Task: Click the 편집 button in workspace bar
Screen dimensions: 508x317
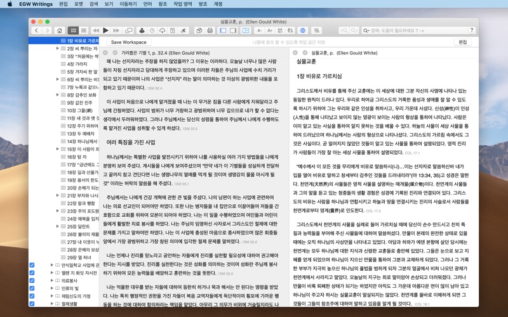Action: click(463, 42)
